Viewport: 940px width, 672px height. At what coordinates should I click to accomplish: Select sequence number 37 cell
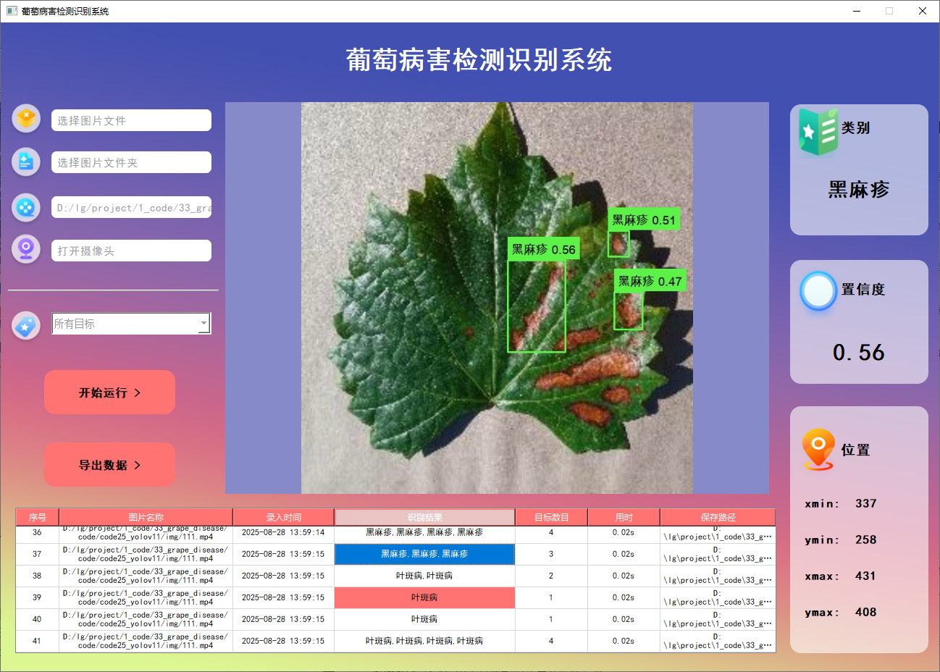point(37,554)
